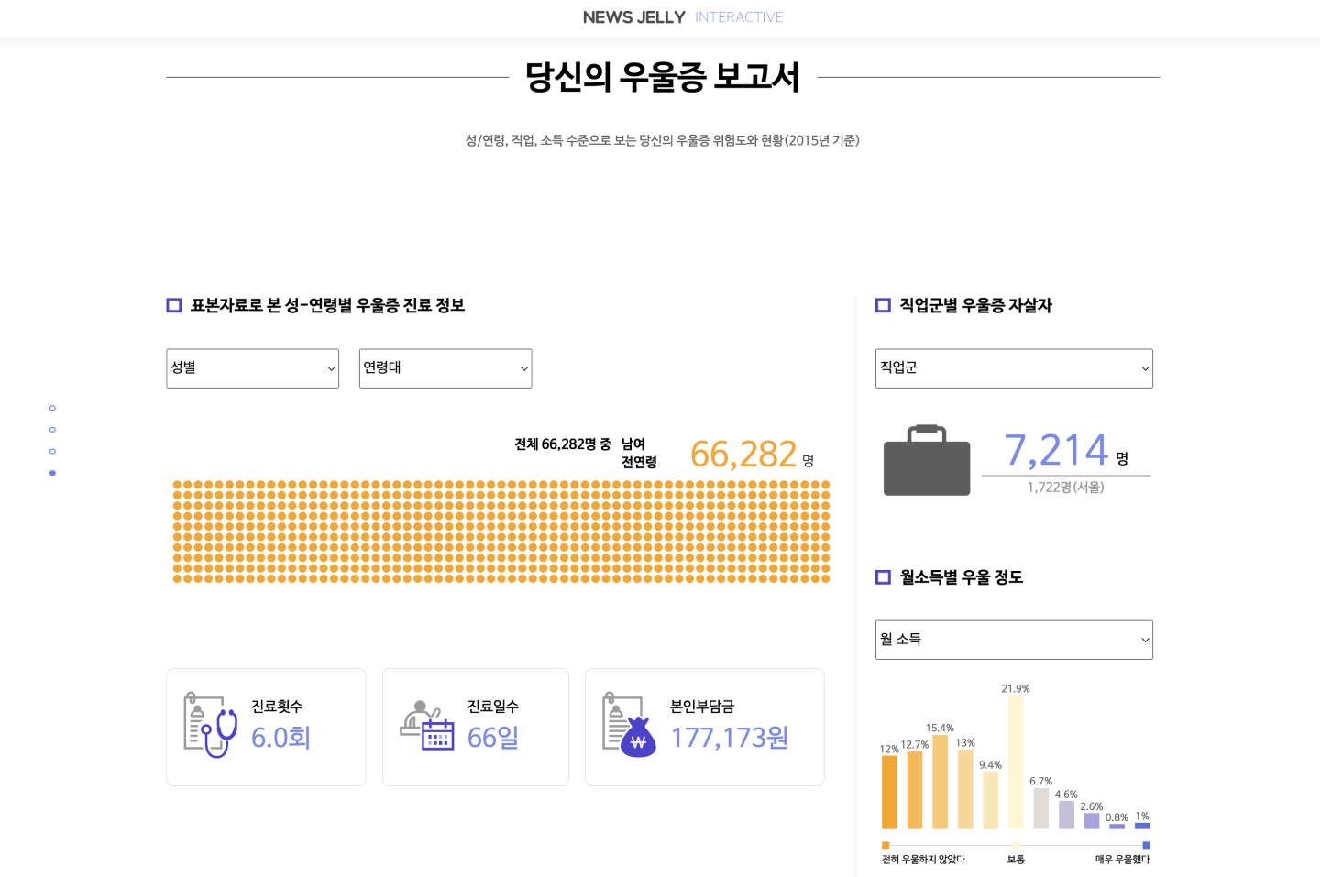This screenshot has width=1320, height=877.
Task: Open the 연령대 dropdown
Action: point(445,368)
